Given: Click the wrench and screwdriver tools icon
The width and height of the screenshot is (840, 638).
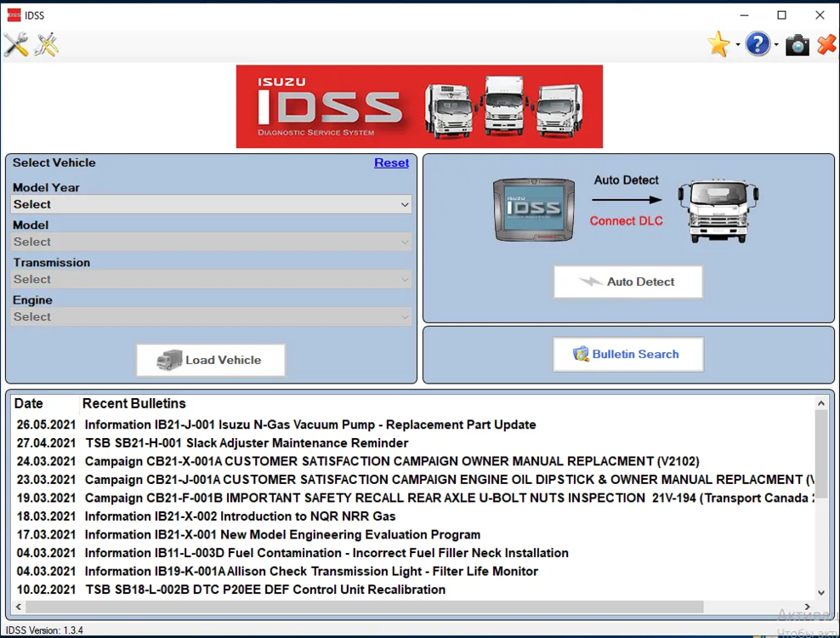Looking at the screenshot, I should [x=16, y=44].
